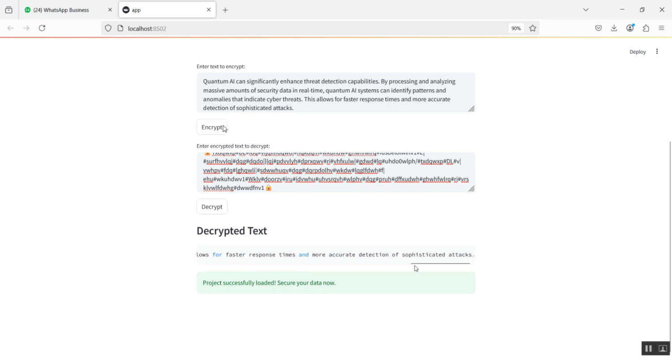The width and height of the screenshot is (672, 356).
Task: Open Save to Pocket icon
Action: point(599,28)
